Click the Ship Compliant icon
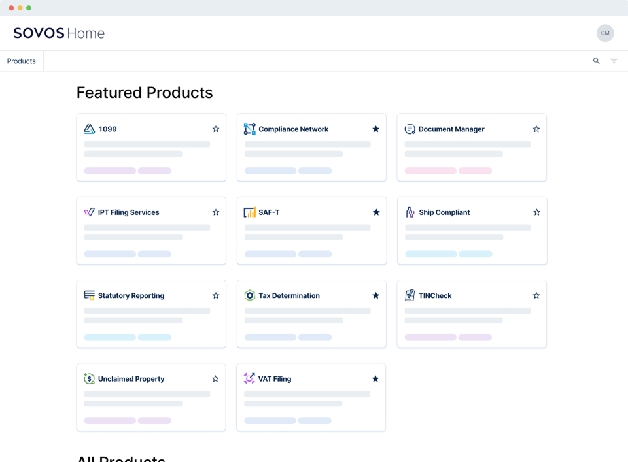This screenshot has height=462, width=628. coord(410,212)
